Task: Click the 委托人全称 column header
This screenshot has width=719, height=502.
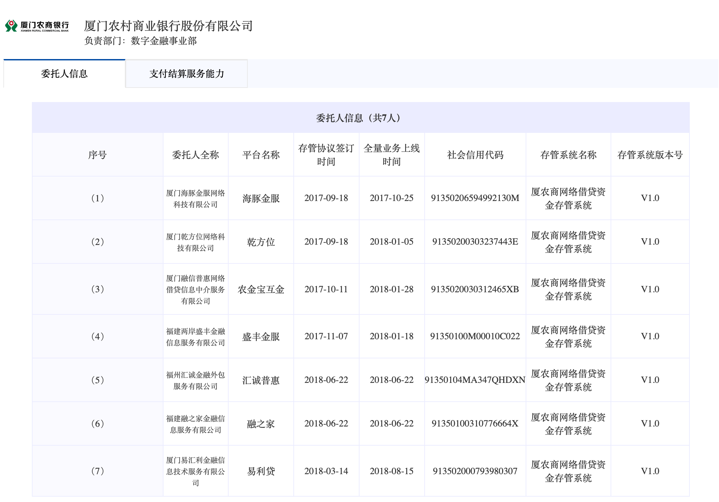Action: point(196,155)
